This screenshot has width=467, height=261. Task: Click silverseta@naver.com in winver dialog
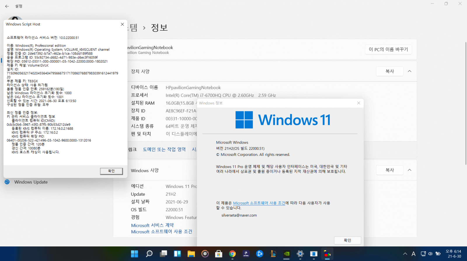(239, 215)
